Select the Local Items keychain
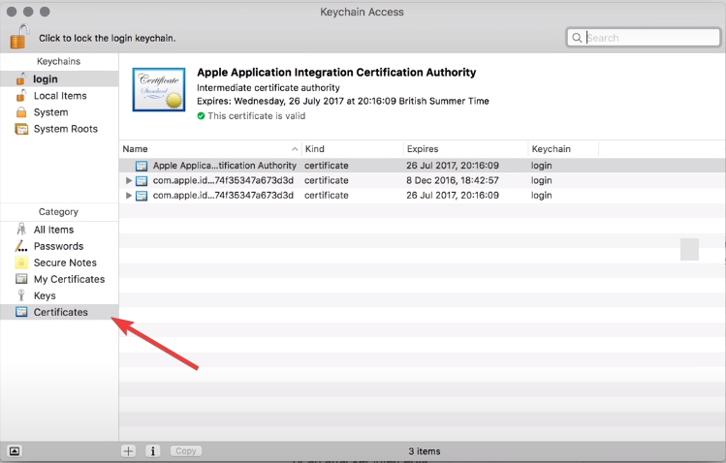Screen dimensions: 726x463 click(x=59, y=96)
